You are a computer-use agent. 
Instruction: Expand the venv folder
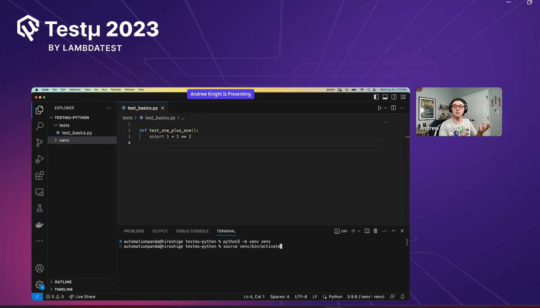tap(64, 140)
